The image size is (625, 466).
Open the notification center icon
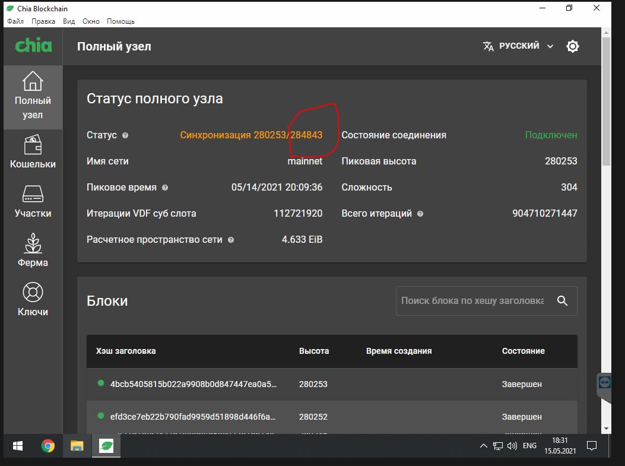point(592,446)
